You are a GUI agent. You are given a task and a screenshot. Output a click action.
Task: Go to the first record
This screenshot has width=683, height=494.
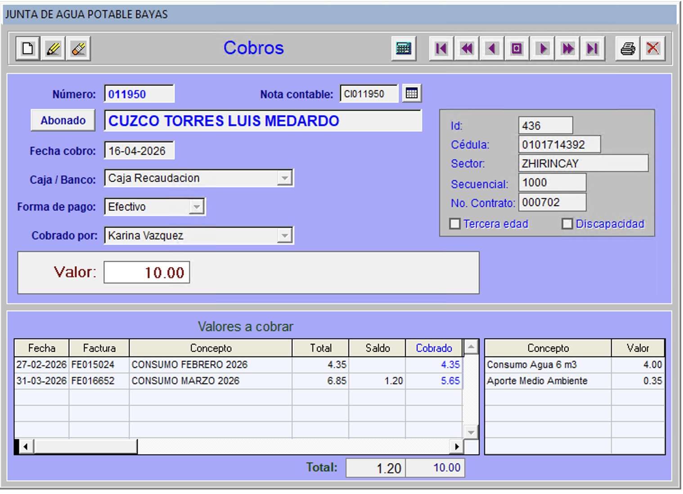click(x=441, y=48)
